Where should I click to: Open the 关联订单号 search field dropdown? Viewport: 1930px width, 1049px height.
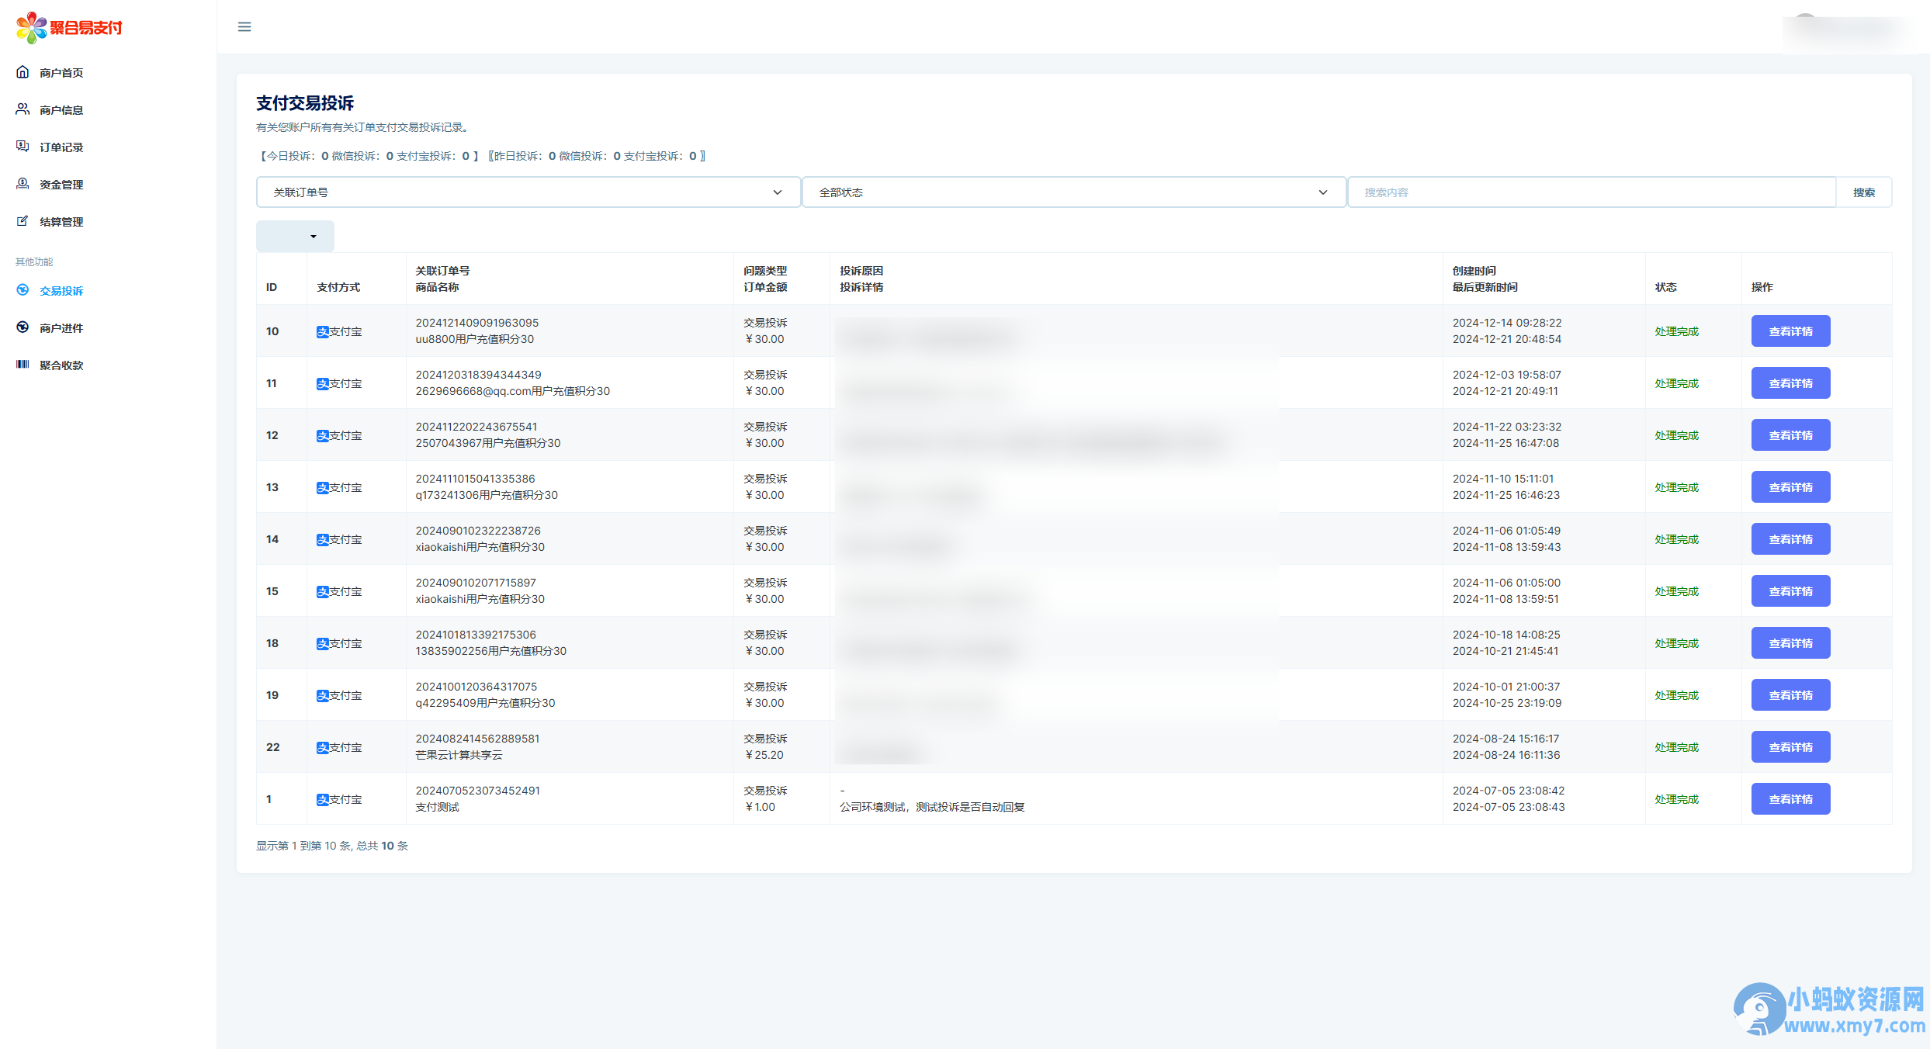tap(528, 192)
